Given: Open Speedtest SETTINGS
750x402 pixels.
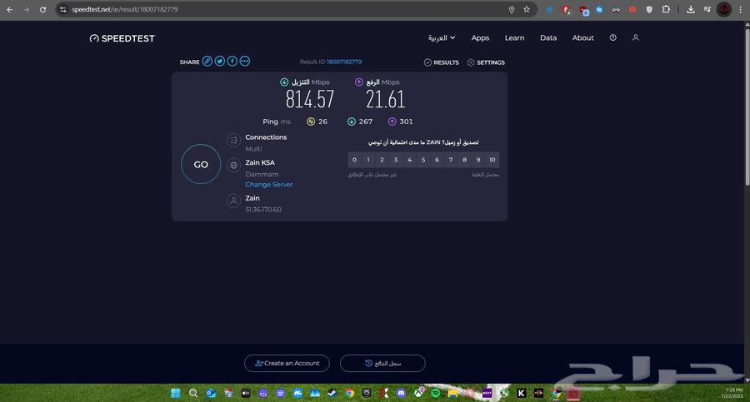Looking at the screenshot, I should [x=486, y=62].
